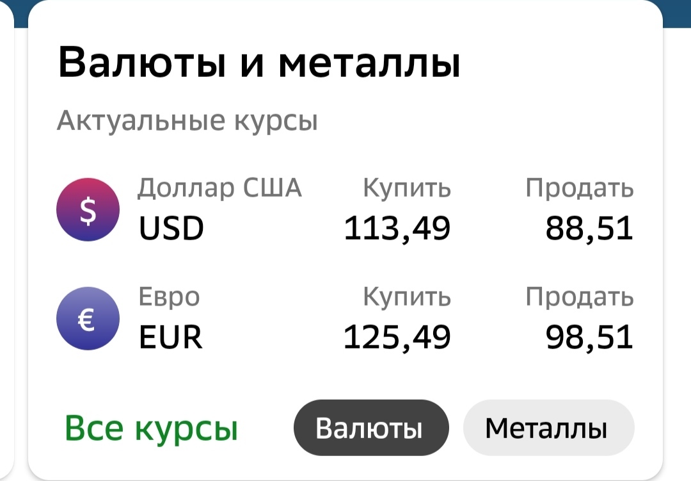Select the EUR buy rate 125,49

pyautogui.click(x=397, y=337)
